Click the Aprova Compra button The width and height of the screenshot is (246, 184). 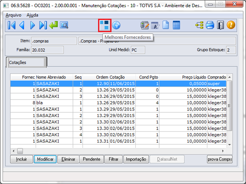[220, 159]
